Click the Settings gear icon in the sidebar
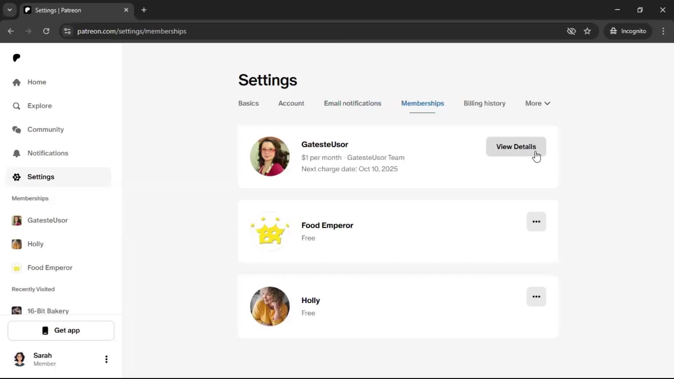 [16, 177]
